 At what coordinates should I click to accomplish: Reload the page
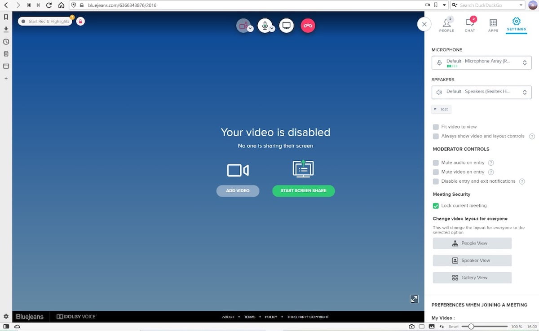tap(49, 5)
